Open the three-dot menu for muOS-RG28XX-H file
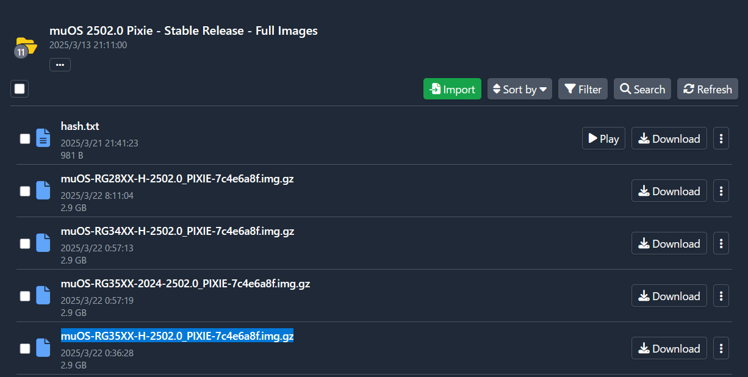Viewport: 748px width, 377px height. [721, 191]
